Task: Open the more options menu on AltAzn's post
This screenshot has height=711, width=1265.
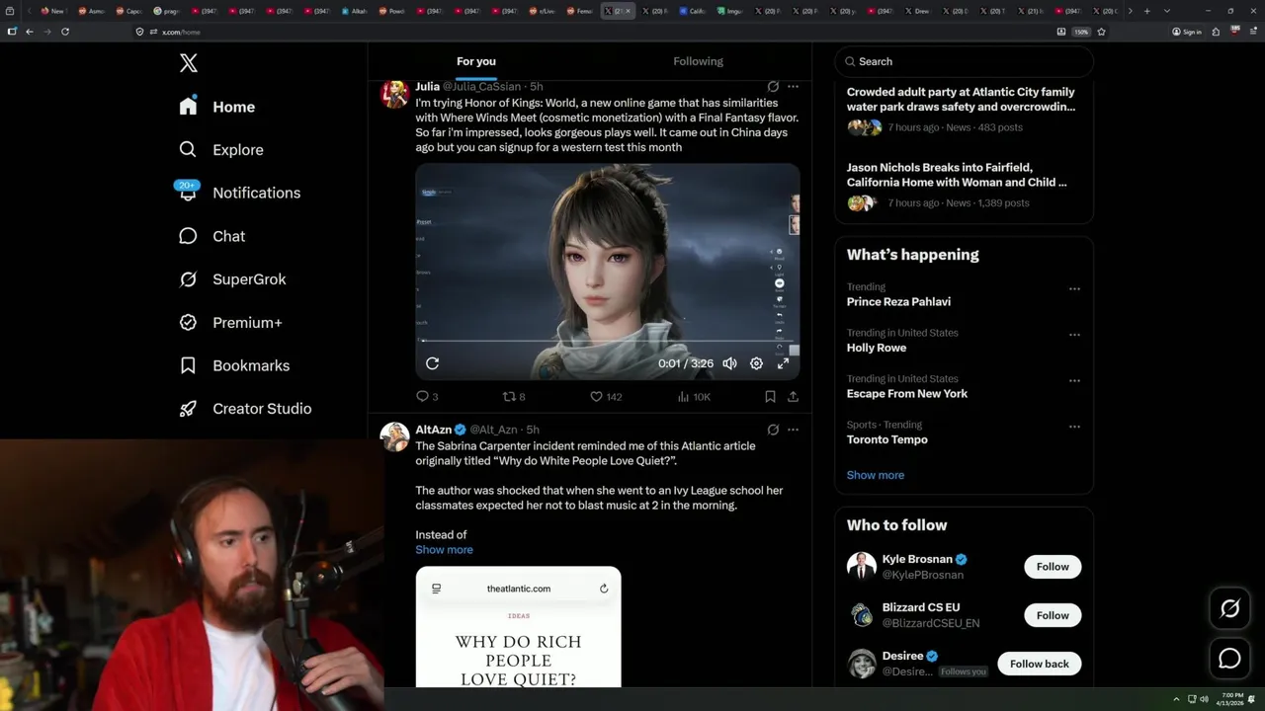Action: coord(793,430)
